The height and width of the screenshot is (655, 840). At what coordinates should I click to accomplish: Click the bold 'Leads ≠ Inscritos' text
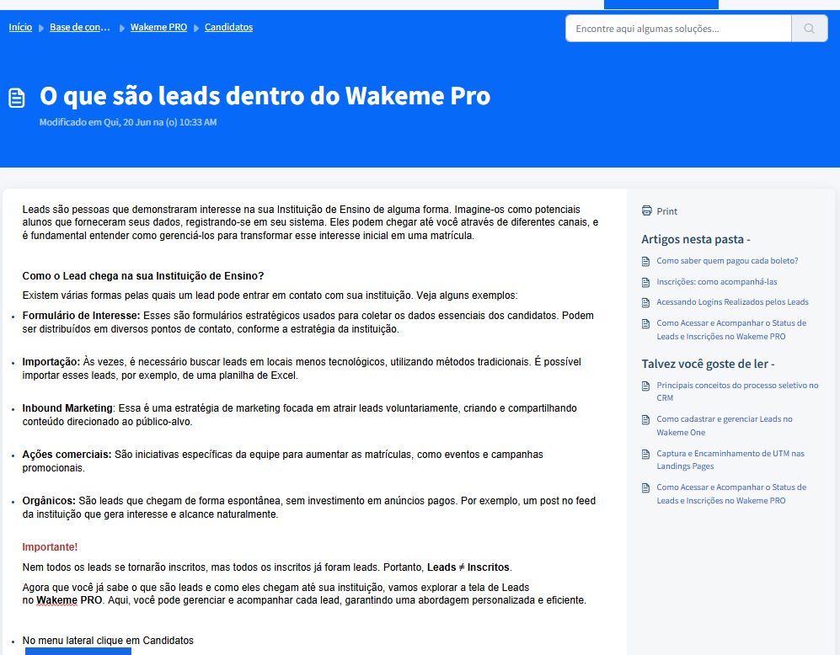pos(468,567)
